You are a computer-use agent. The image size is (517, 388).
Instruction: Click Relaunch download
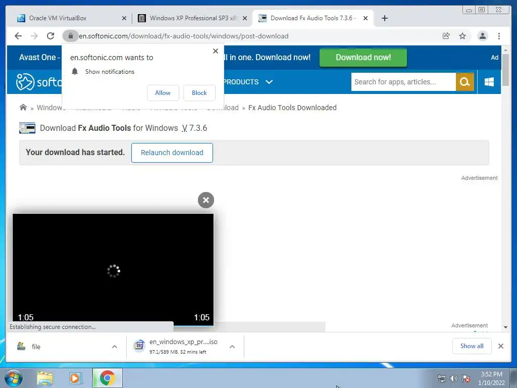172,153
